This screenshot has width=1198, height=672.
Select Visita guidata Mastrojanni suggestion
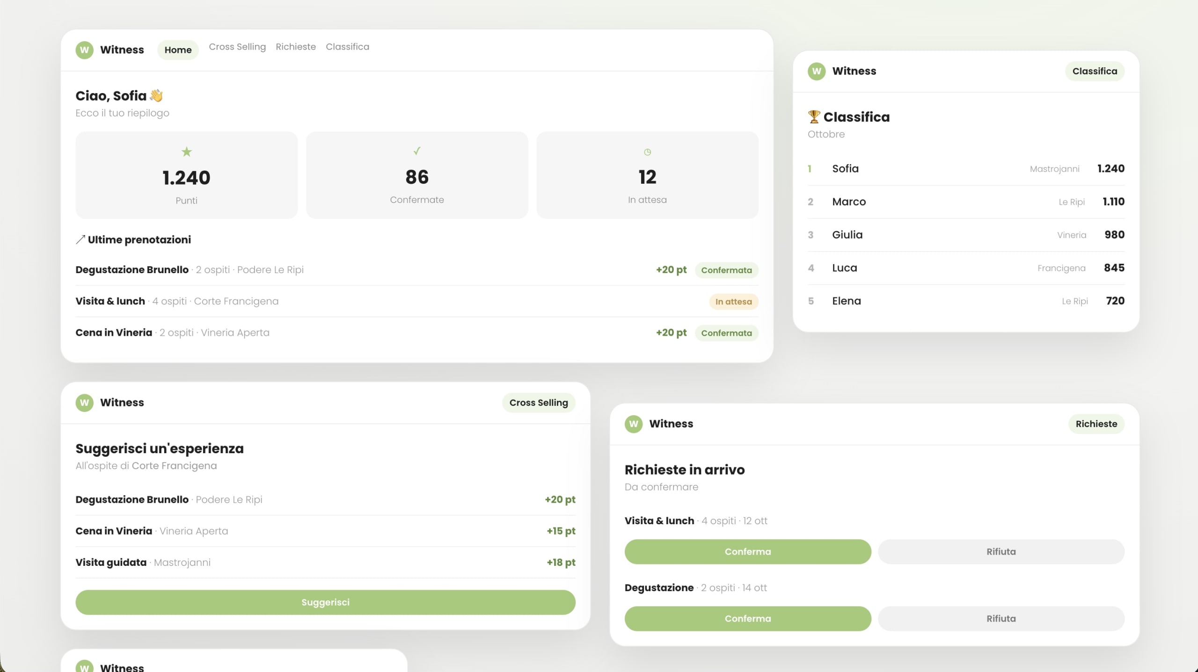(x=325, y=562)
